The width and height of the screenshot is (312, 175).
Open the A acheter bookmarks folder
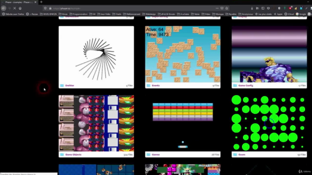(x=183, y=14)
